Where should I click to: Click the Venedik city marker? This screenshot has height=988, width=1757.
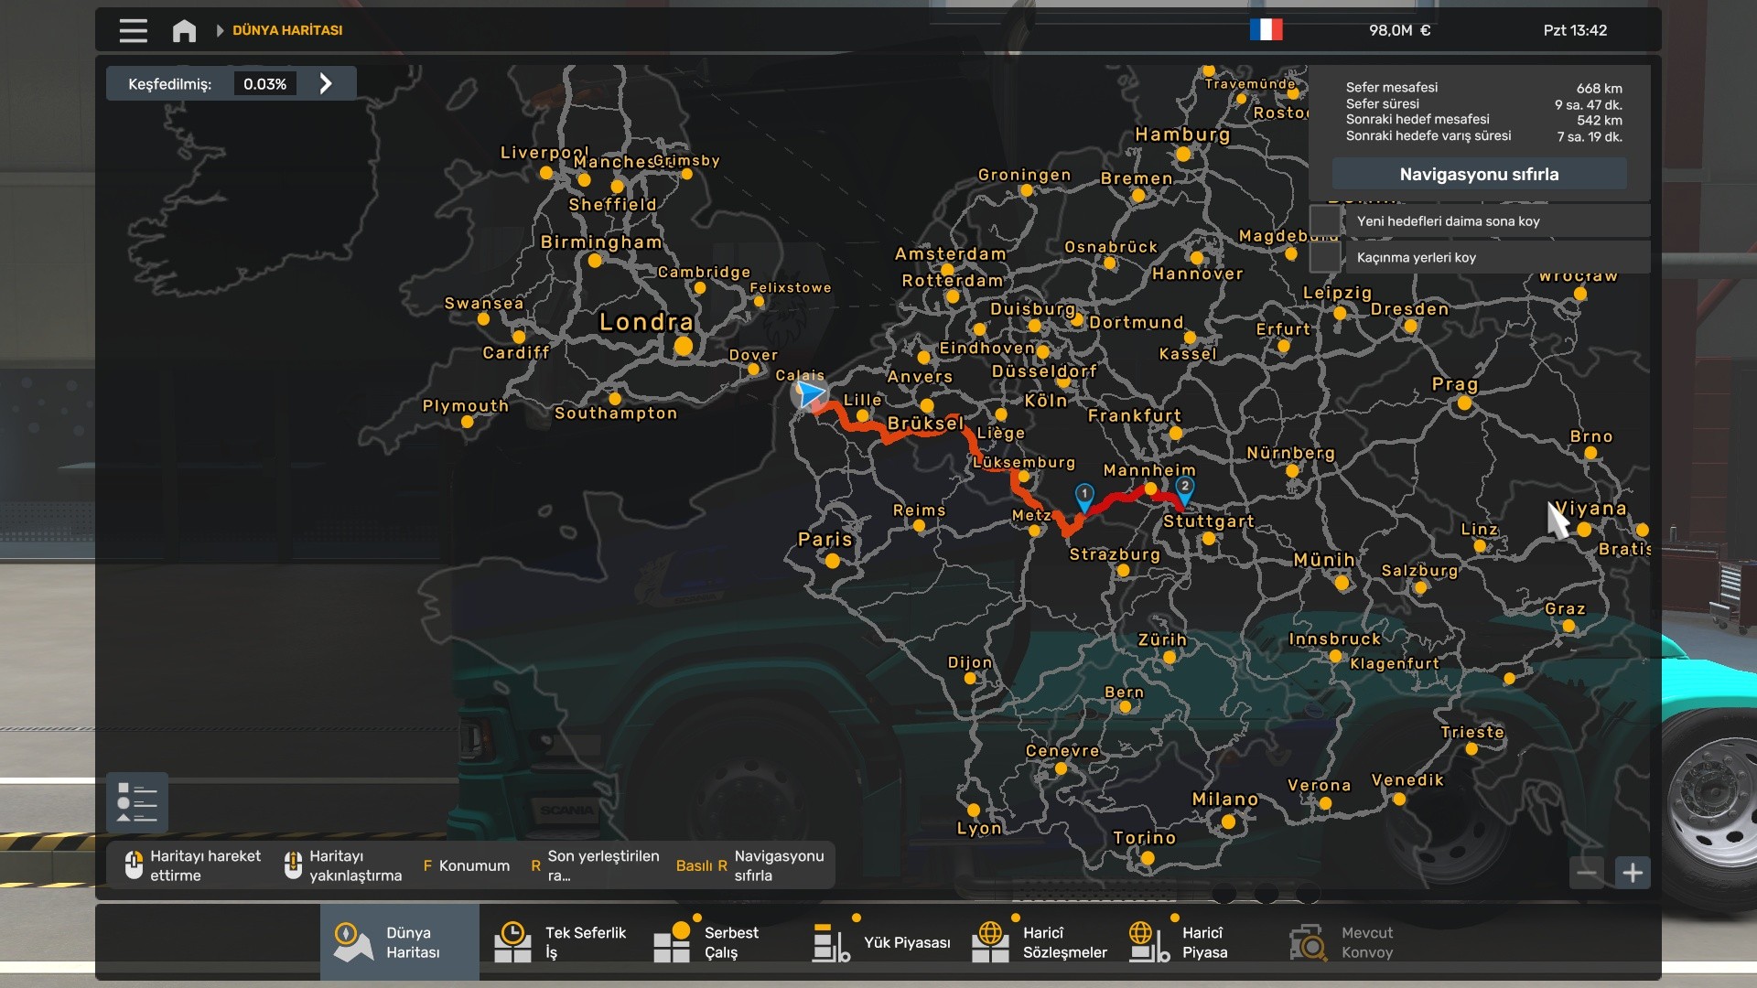pyautogui.click(x=1399, y=799)
